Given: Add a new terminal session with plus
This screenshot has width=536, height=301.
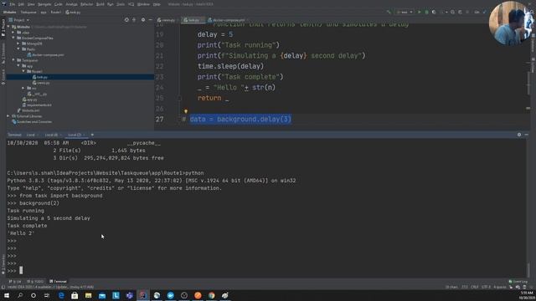Looking at the screenshot, I should pyautogui.click(x=92, y=135).
